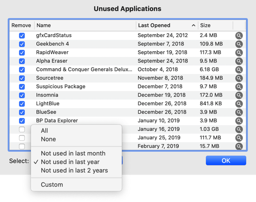256x202 pixels.
Task: Check the box in the February 7, 2019 row
Action: (x=22, y=147)
